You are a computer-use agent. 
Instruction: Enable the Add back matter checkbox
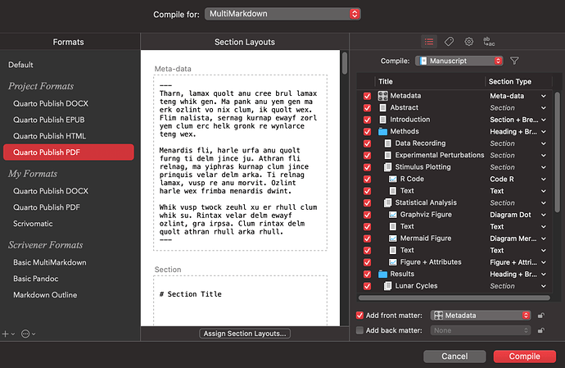point(361,330)
